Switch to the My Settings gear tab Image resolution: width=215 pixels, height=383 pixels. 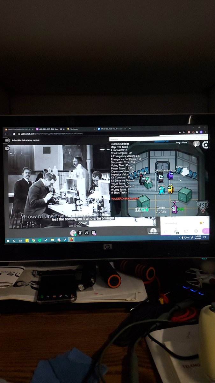click(x=196, y=231)
